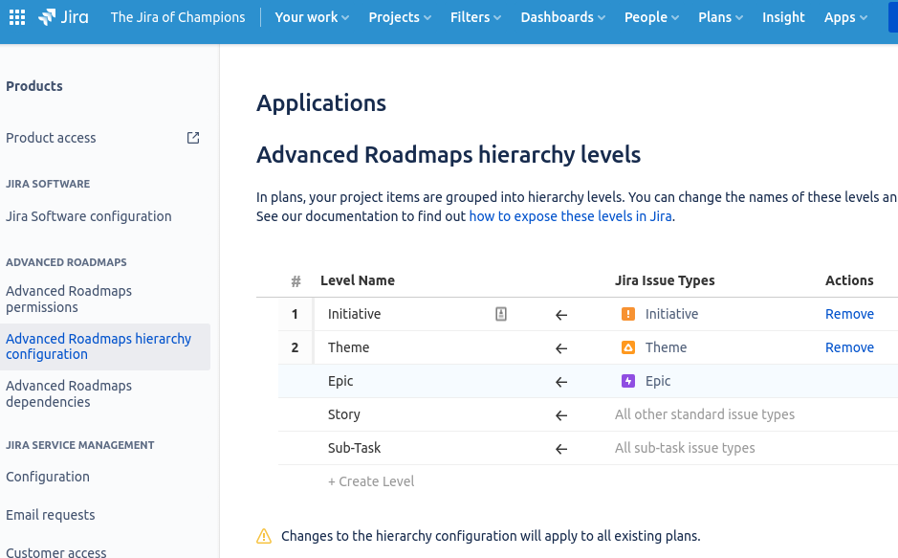Click the purple Epic issue type icon

tap(628, 381)
